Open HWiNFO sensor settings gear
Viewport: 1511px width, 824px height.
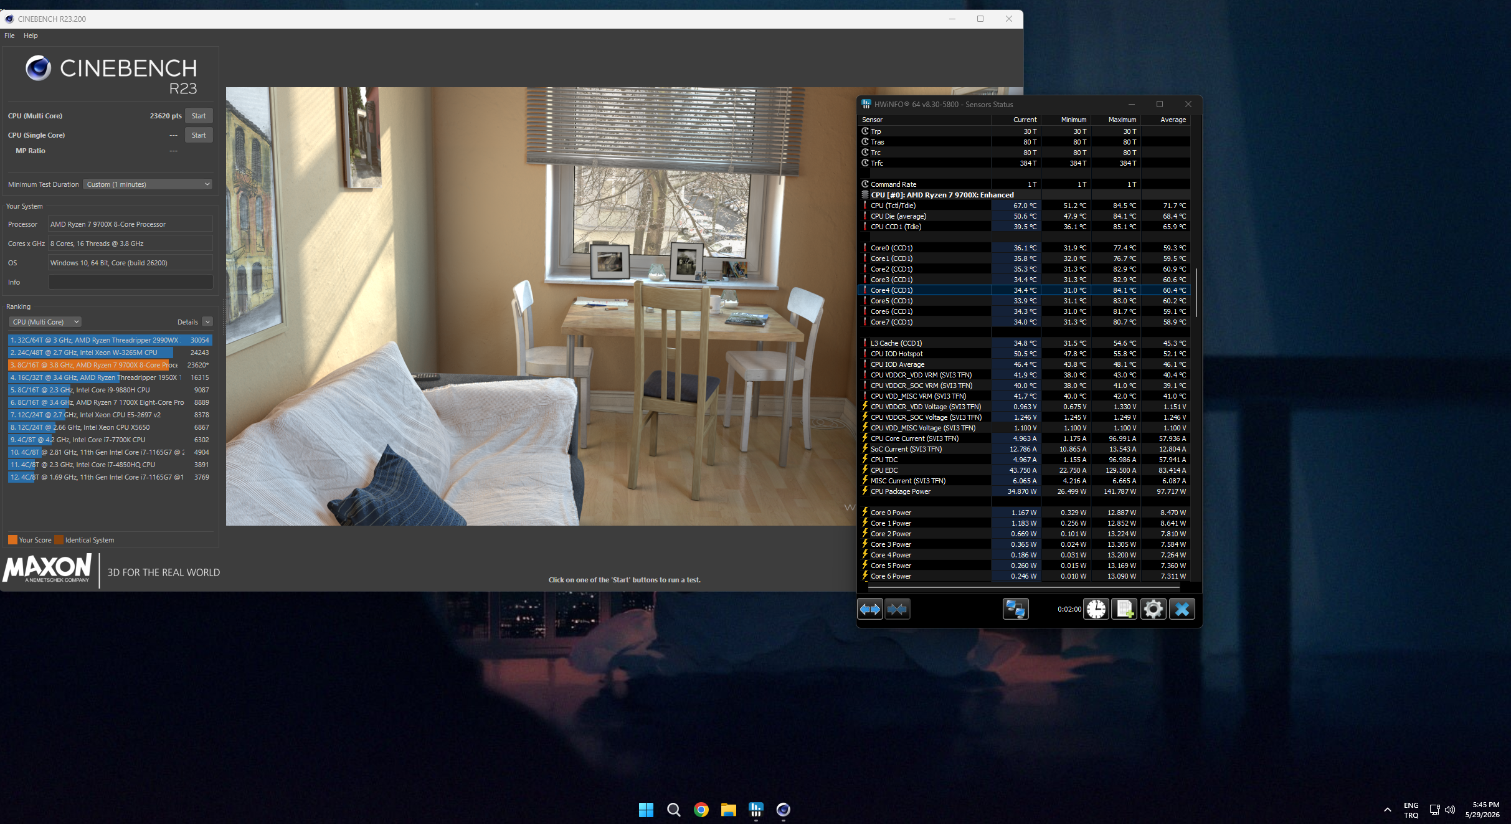tap(1153, 609)
